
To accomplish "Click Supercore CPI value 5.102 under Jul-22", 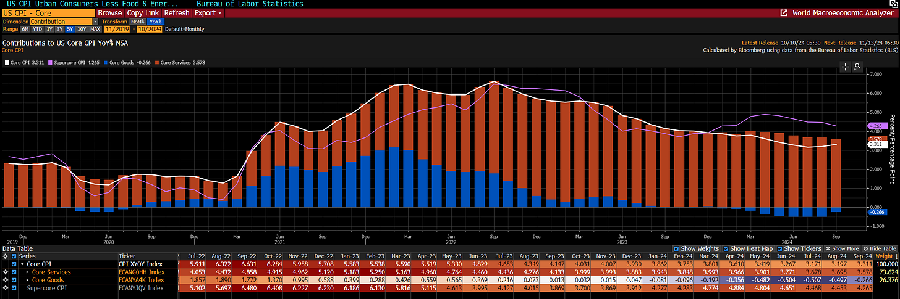I will [194, 288].
